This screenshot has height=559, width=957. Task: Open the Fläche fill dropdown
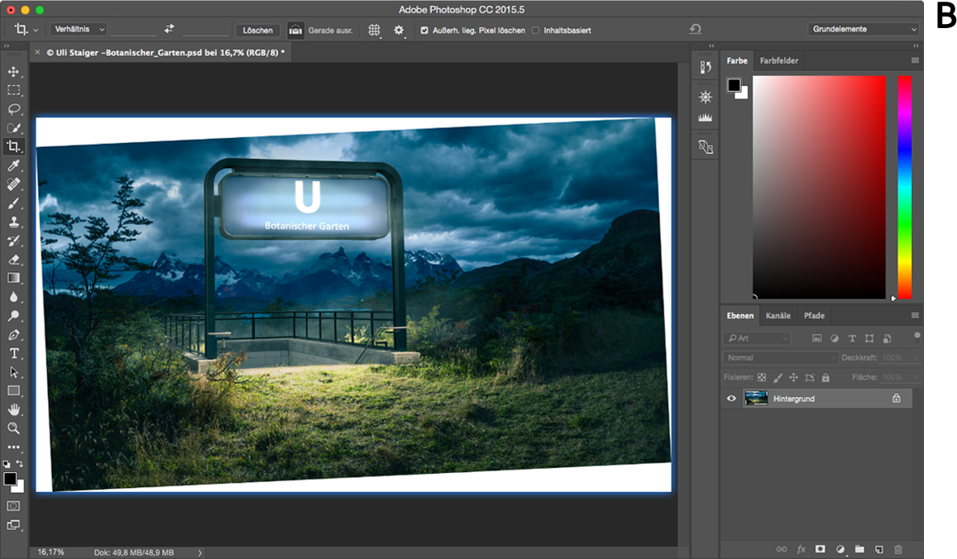coord(915,377)
